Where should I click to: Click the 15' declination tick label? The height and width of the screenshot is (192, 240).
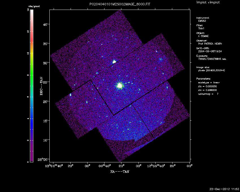click(x=45, y=121)
